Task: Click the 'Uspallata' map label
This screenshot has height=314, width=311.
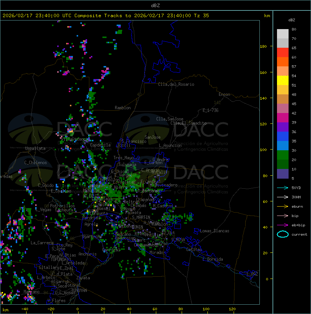Action: (35, 148)
